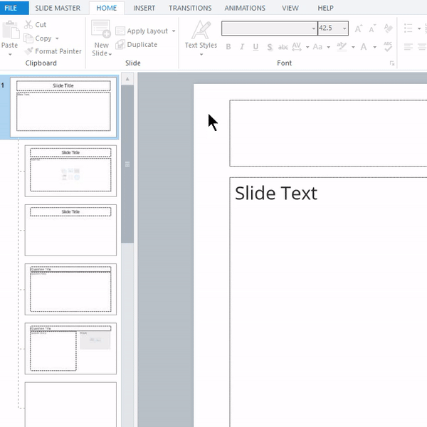Expand the font color dropdown arrow
This screenshot has height=427, width=427.
375,47
